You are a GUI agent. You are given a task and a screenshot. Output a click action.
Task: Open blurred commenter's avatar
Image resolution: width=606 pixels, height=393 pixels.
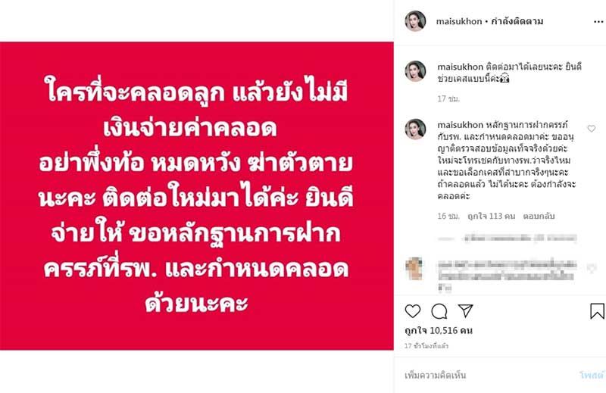pos(413,269)
